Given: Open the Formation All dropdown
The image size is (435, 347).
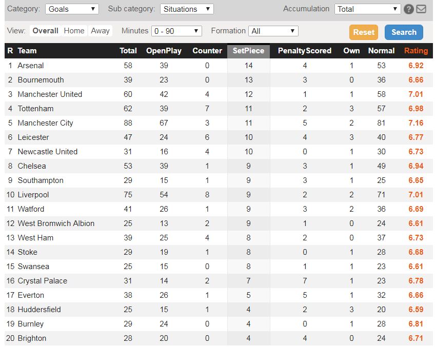Looking at the screenshot, I should tap(273, 31).
